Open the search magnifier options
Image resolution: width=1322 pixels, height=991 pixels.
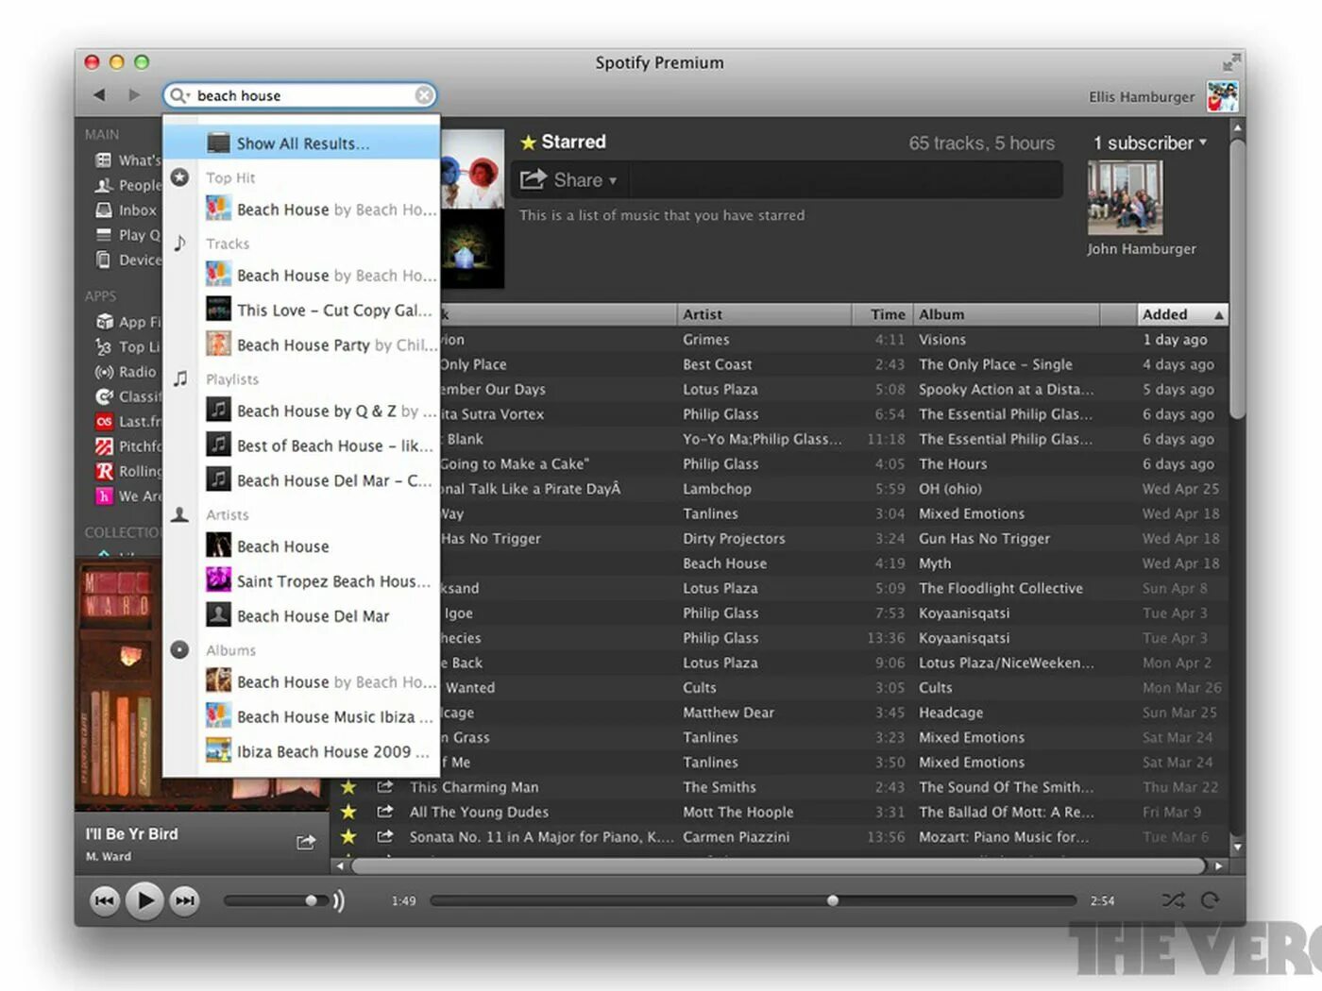pyautogui.click(x=178, y=95)
